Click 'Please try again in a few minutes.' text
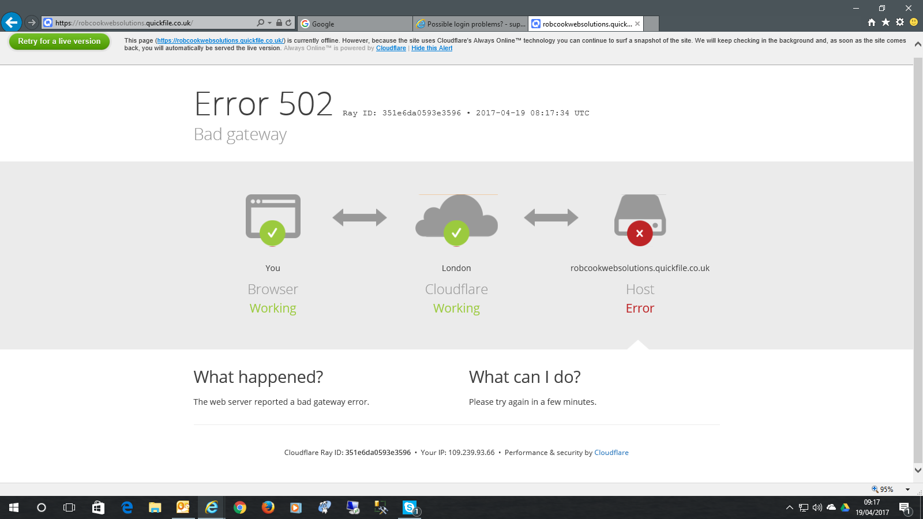The height and width of the screenshot is (519, 923). tap(532, 402)
